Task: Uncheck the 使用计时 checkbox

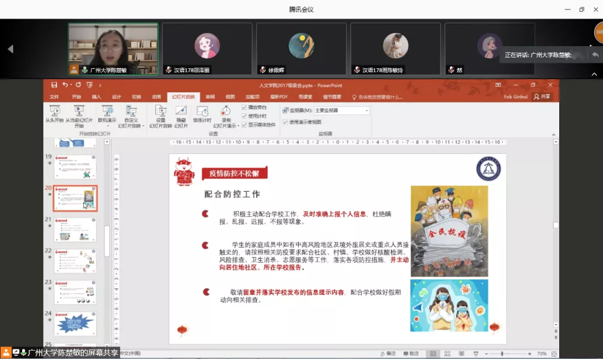Action: (244, 116)
